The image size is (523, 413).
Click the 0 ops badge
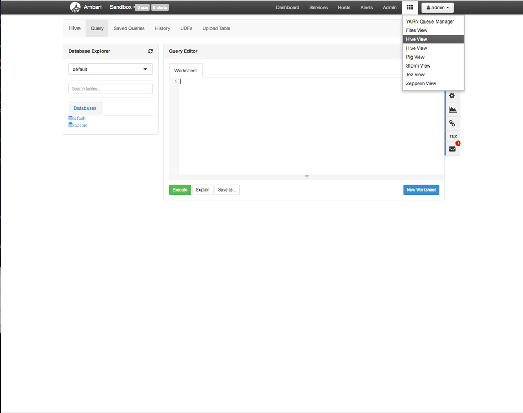pyautogui.click(x=142, y=7)
